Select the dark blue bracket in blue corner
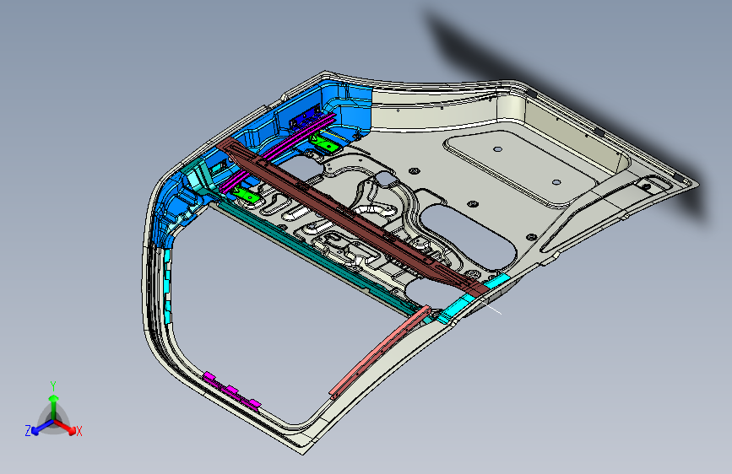 coord(305,117)
